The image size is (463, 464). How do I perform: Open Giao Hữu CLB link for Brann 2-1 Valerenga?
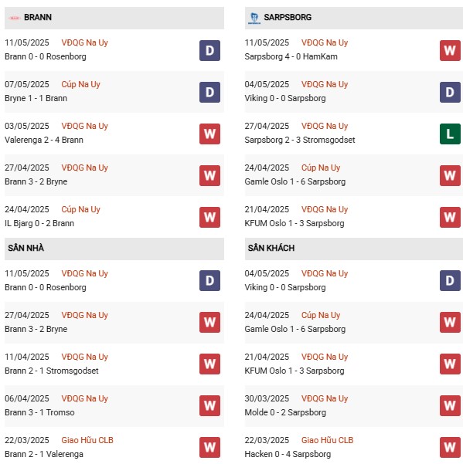87,440
